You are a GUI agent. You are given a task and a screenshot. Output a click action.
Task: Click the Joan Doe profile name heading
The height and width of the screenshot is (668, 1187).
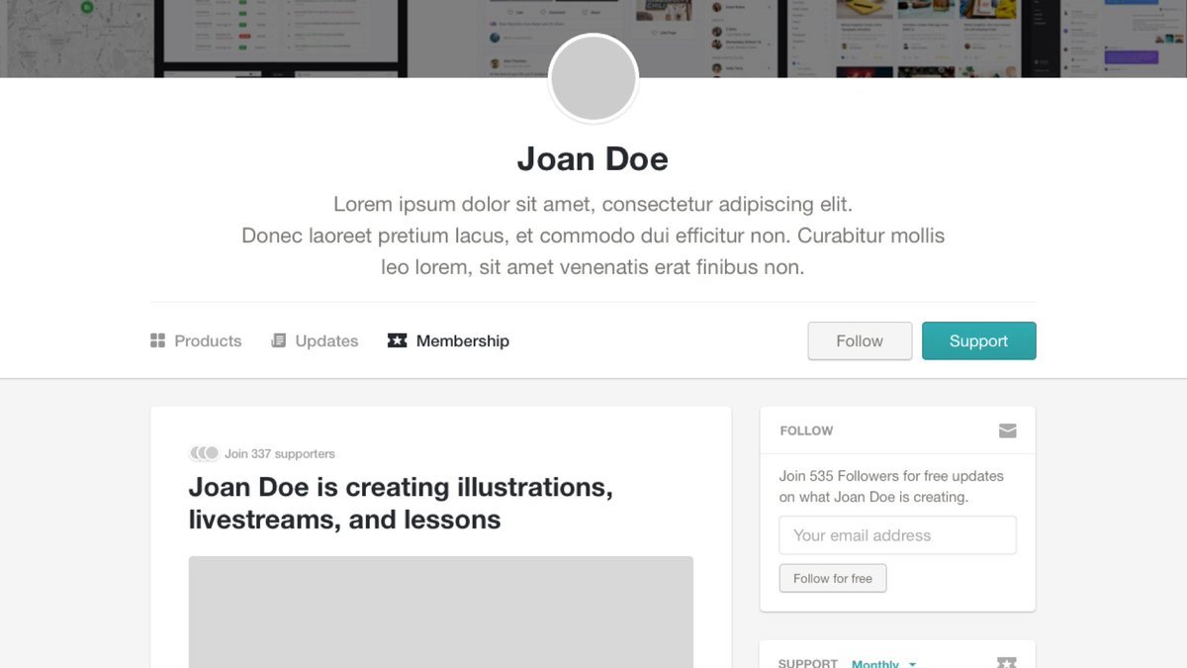pyautogui.click(x=593, y=158)
